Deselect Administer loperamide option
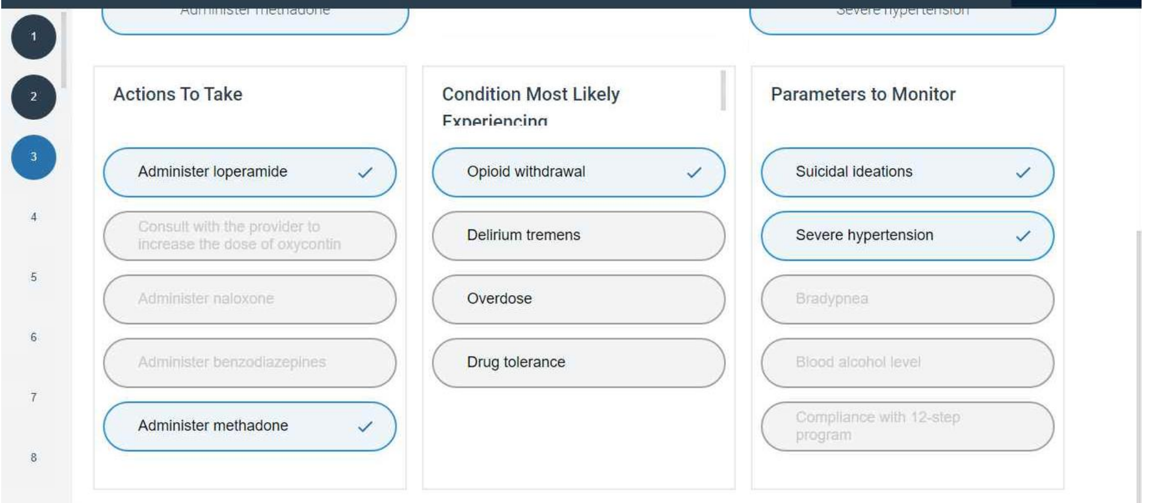 pyautogui.click(x=249, y=172)
